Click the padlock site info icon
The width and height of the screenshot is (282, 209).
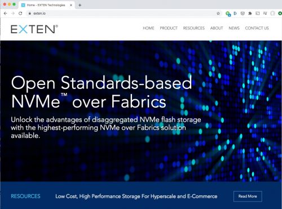pyautogui.click(x=29, y=14)
